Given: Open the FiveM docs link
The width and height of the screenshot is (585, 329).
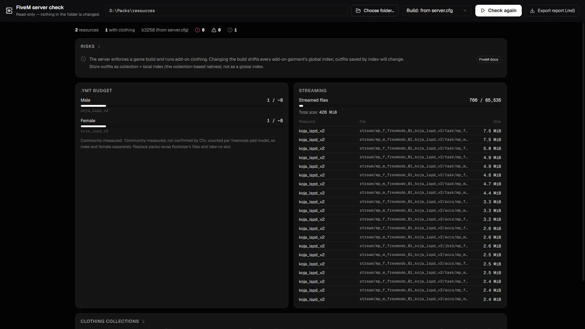Looking at the screenshot, I should 488,59.
